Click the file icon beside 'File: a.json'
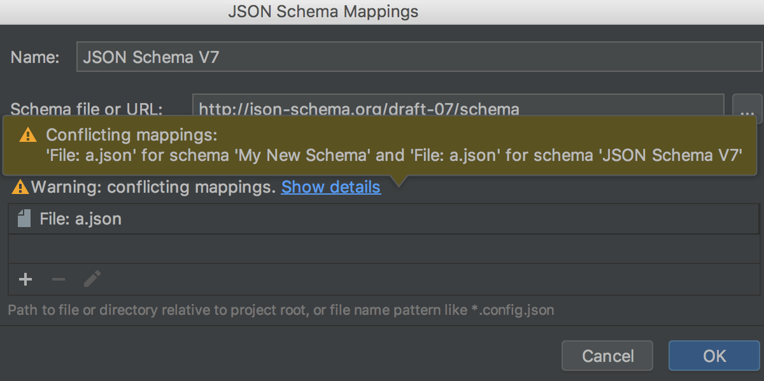The width and height of the screenshot is (764, 381). 24,218
